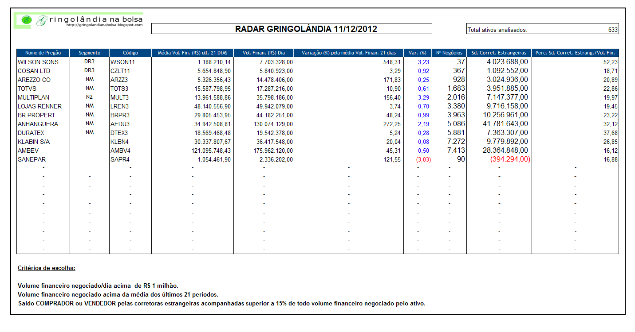Select the Critérios de escolha heading

(46, 268)
